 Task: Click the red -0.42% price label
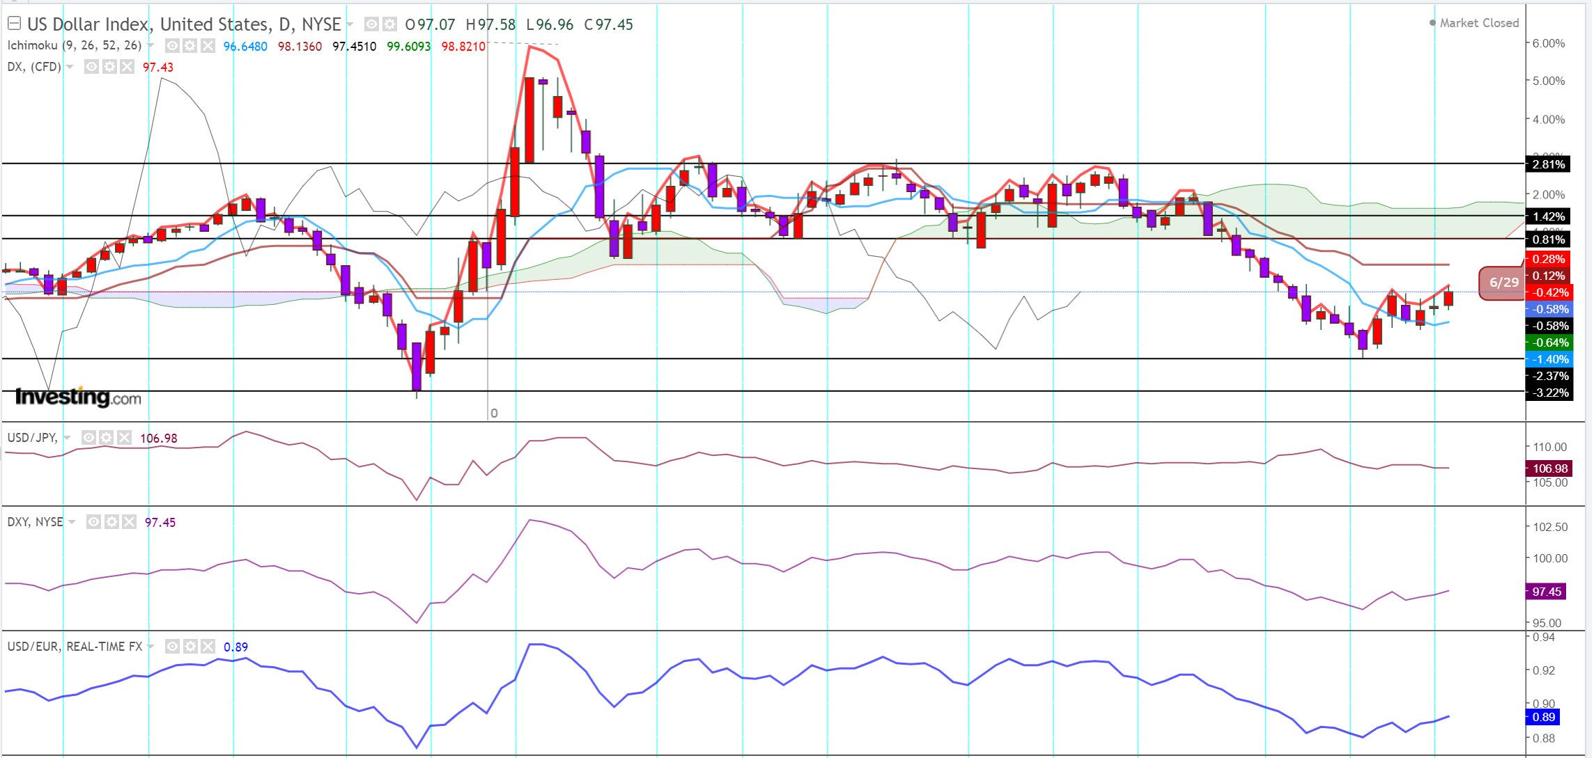[1549, 292]
